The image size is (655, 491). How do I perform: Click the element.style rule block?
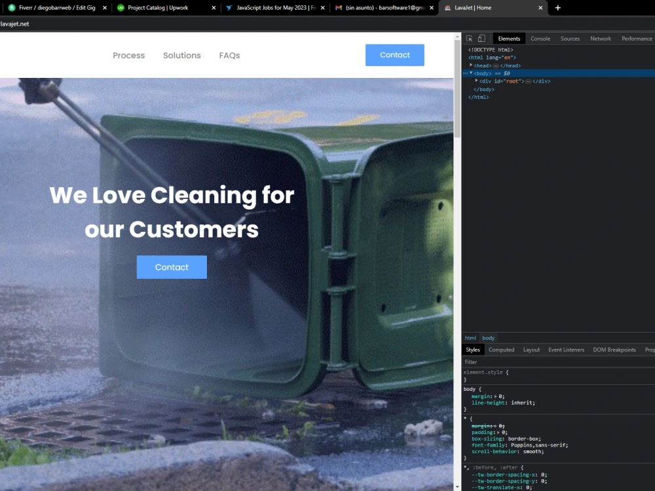559,376
